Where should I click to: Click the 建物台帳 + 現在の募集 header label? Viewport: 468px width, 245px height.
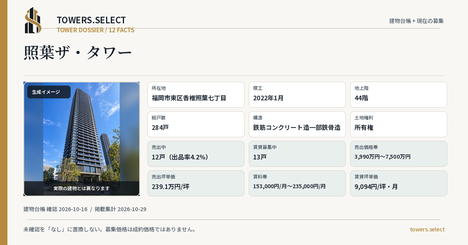[417, 21]
